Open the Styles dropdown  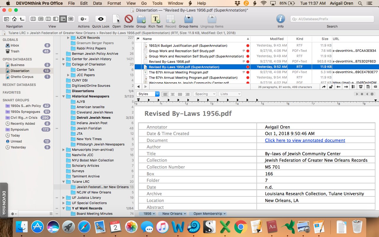tap(148, 94)
